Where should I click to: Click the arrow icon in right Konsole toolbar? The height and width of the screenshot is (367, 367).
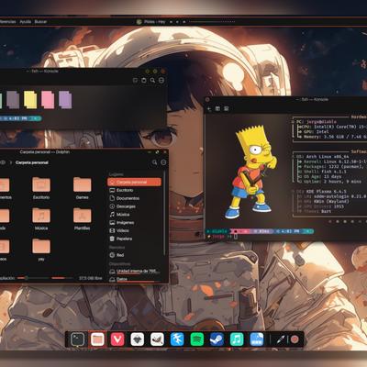tap(209, 108)
